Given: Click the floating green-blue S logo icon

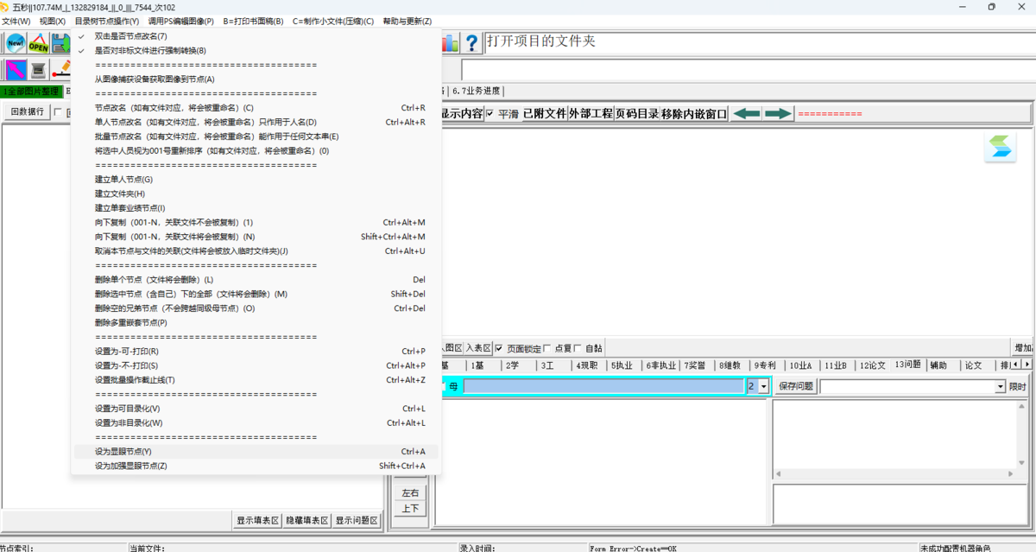Looking at the screenshot, I should tap(1001, 147).
